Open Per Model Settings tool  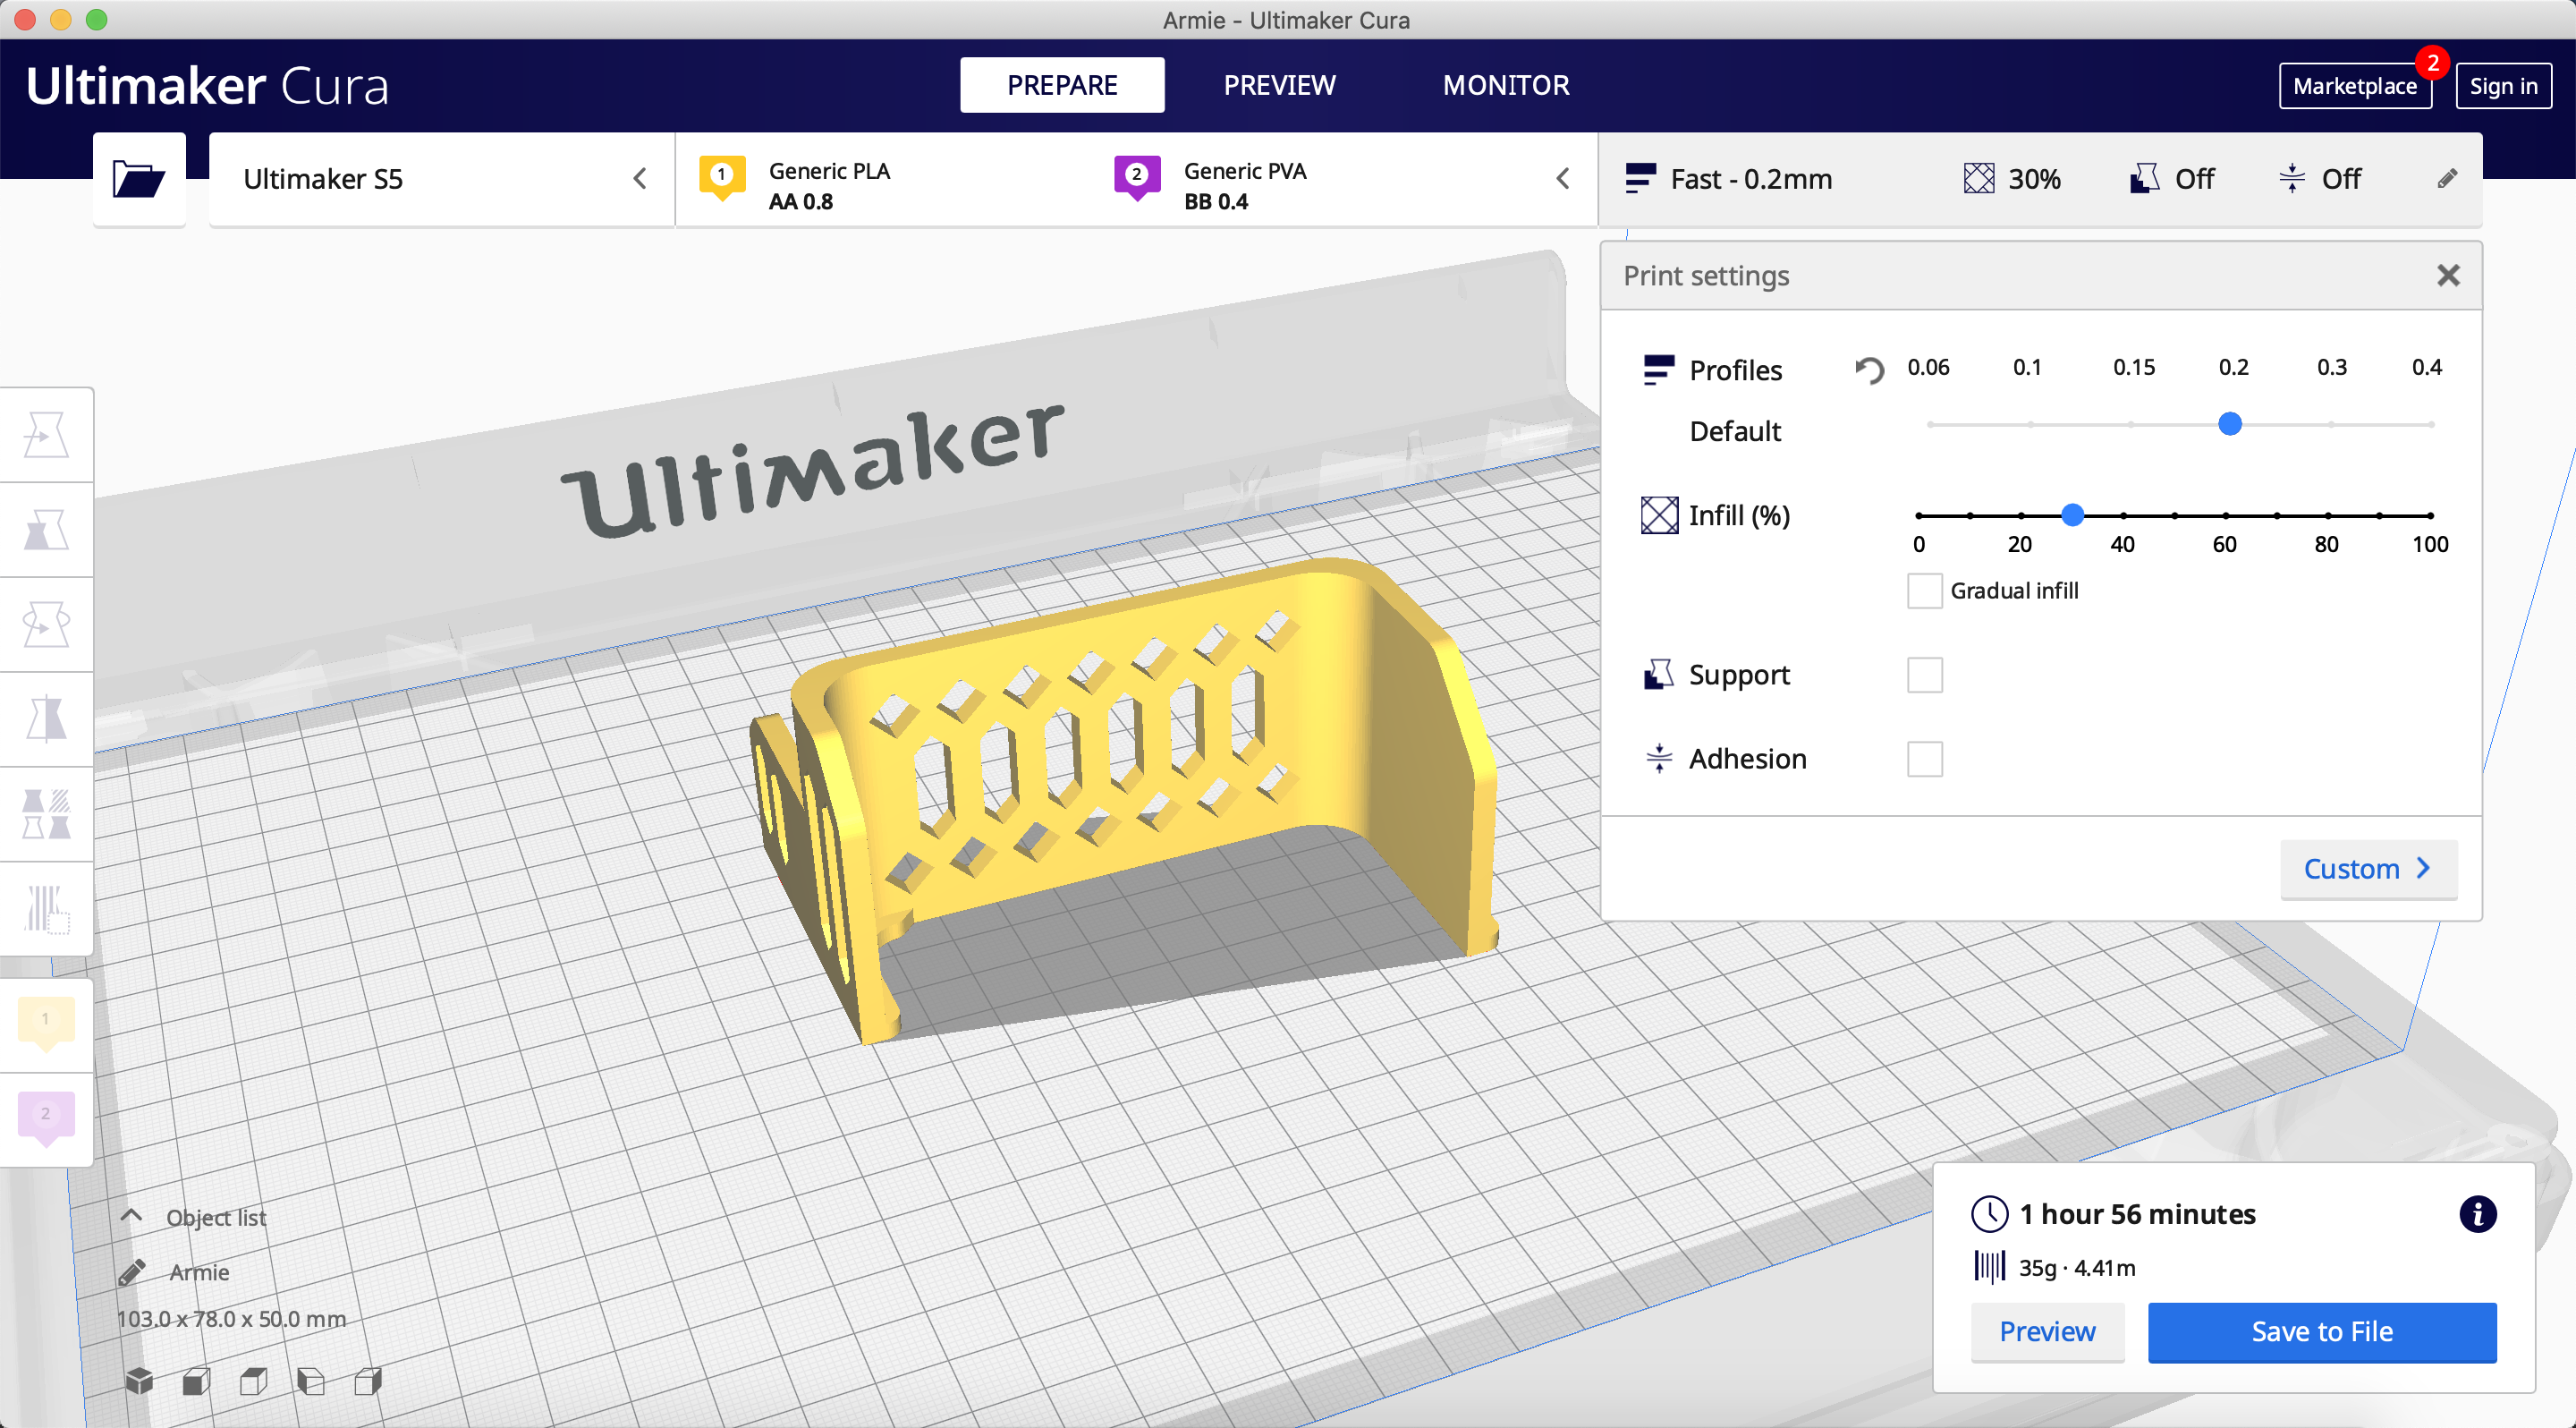pyautogui.click(x=46, y=814)
